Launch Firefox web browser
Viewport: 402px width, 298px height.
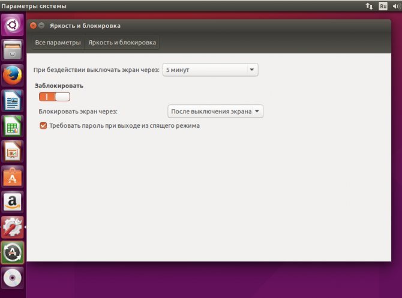click(x=13, y=76)
